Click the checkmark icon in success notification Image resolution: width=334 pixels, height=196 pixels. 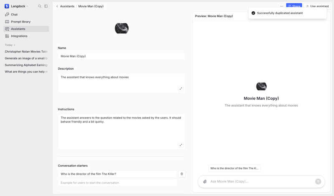[x=253, y=13]
